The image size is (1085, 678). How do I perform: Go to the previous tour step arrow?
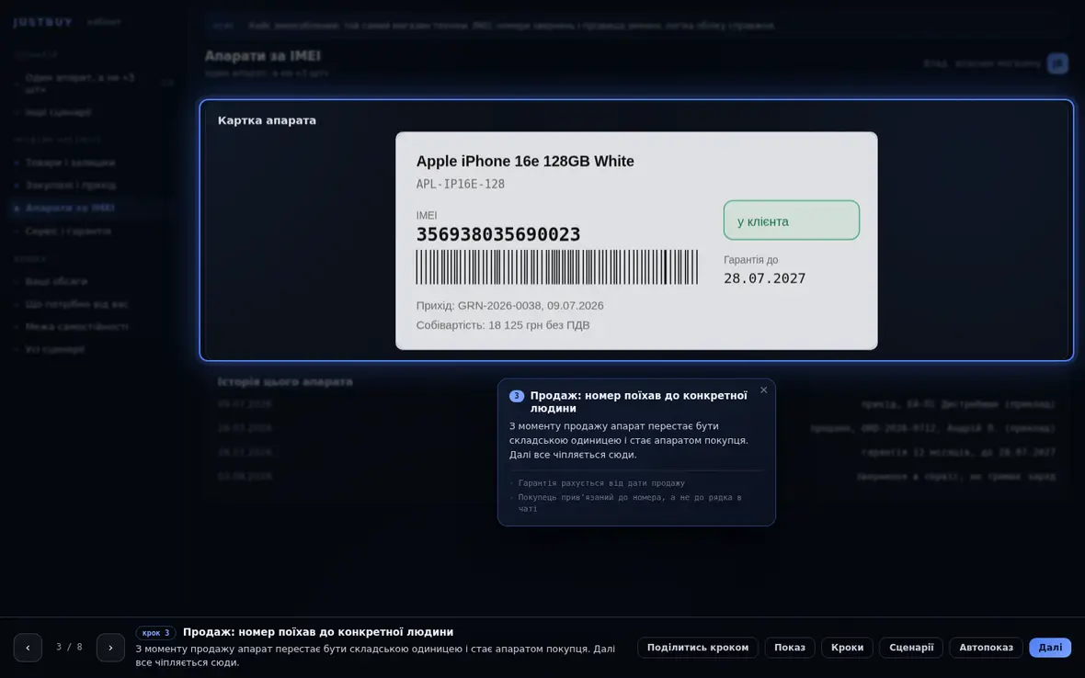tap(28, 648)
